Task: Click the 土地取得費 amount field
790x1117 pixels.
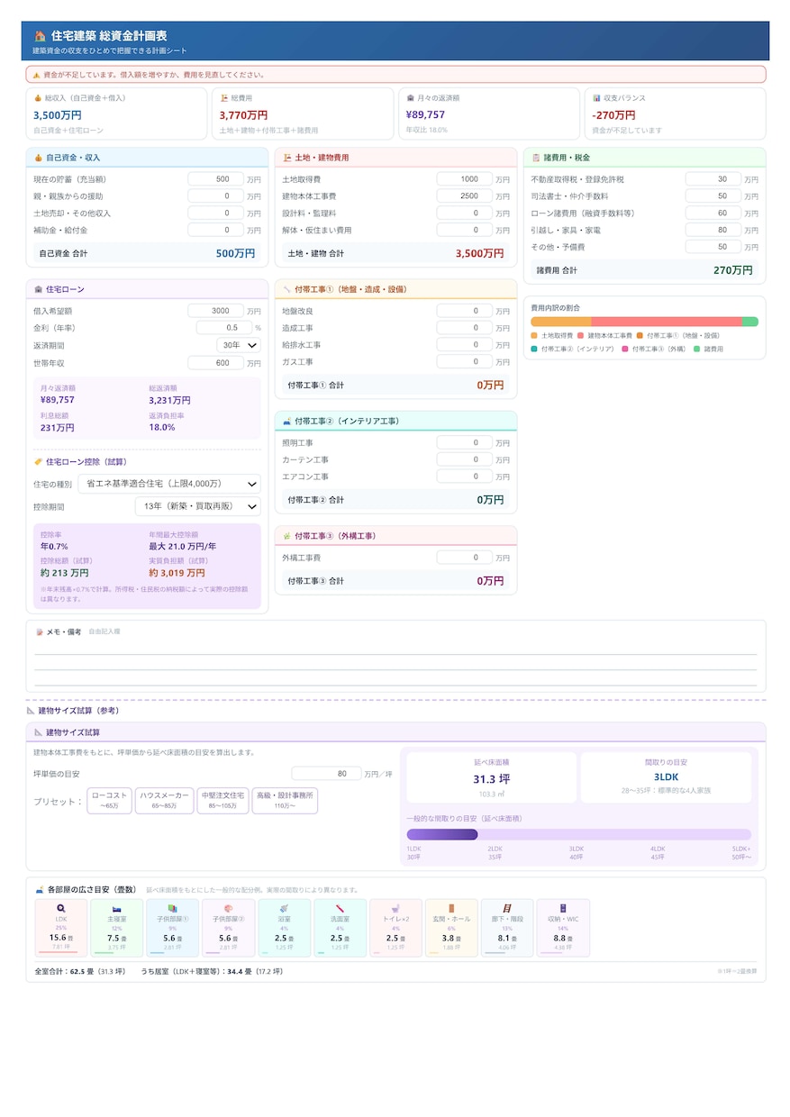Action: tap(465, 179)
